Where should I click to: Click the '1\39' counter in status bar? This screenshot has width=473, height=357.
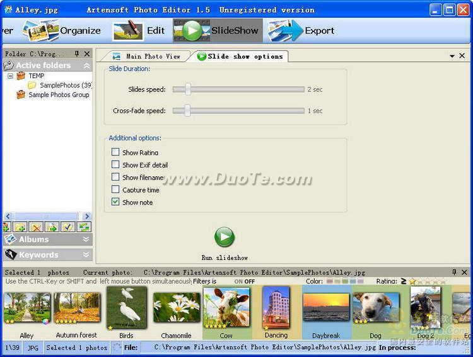coord(13,348)
